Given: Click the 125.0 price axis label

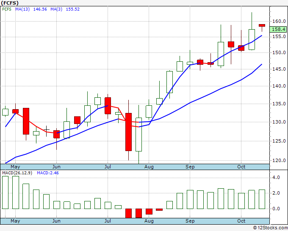Looking at the screenshot, I should pyautogui.click(x=279, y=141).
